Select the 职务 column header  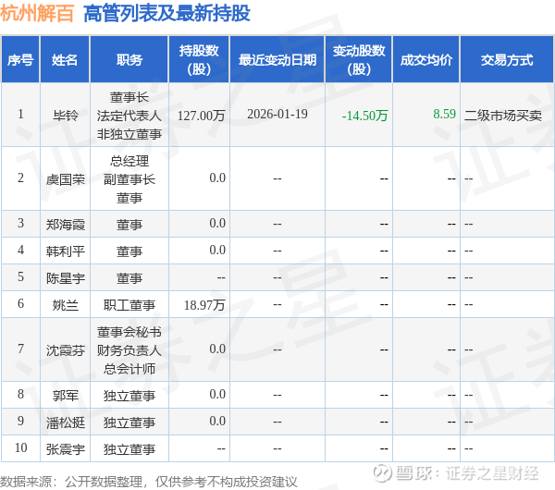tap(129, 60)
